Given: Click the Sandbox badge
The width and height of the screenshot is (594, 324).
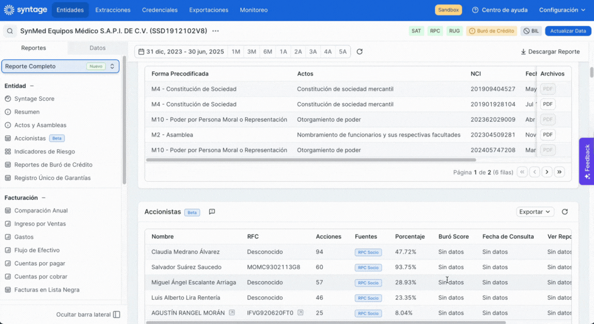Looking at the screenshot, I should [x=448, y=10].
